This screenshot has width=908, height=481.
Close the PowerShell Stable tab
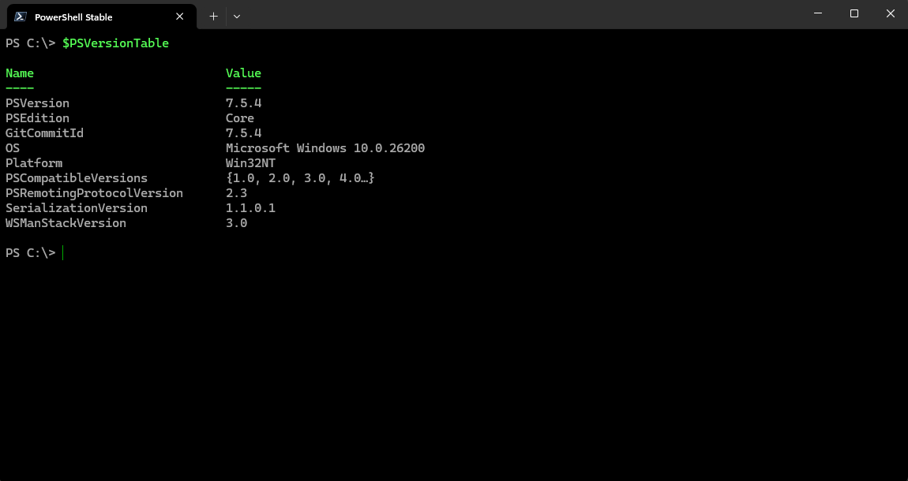coord(179,17)
